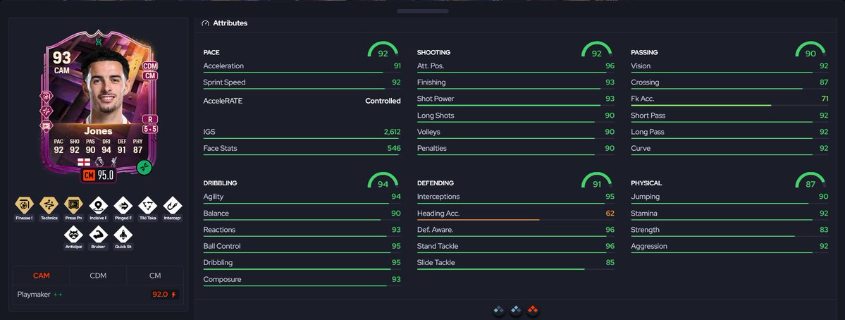Screen dimensions: 845x320
Task: Click the Sprint Speed attribute row
Action: (x=302, y=83)
